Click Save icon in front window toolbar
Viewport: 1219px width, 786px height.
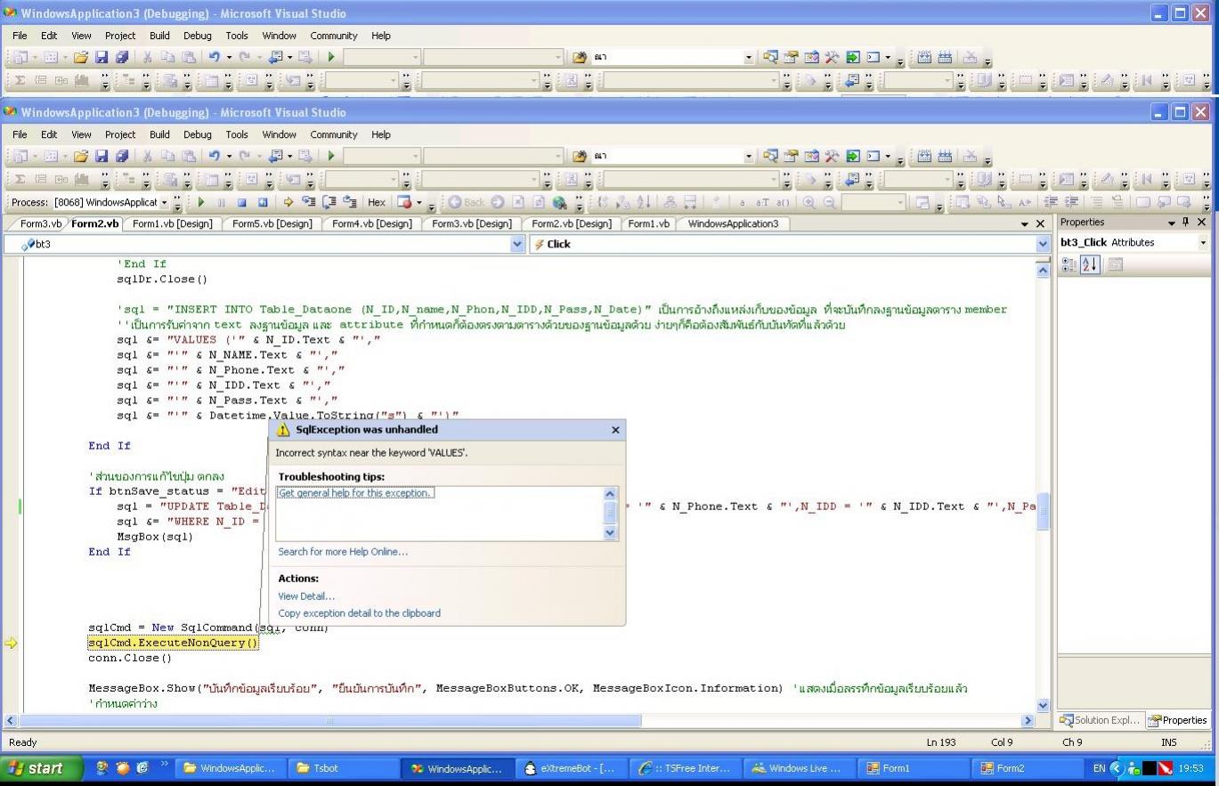[x=102, y=156]
